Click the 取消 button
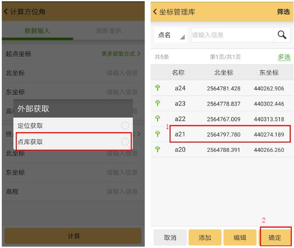The image size is (294, 248). [170, 238]
